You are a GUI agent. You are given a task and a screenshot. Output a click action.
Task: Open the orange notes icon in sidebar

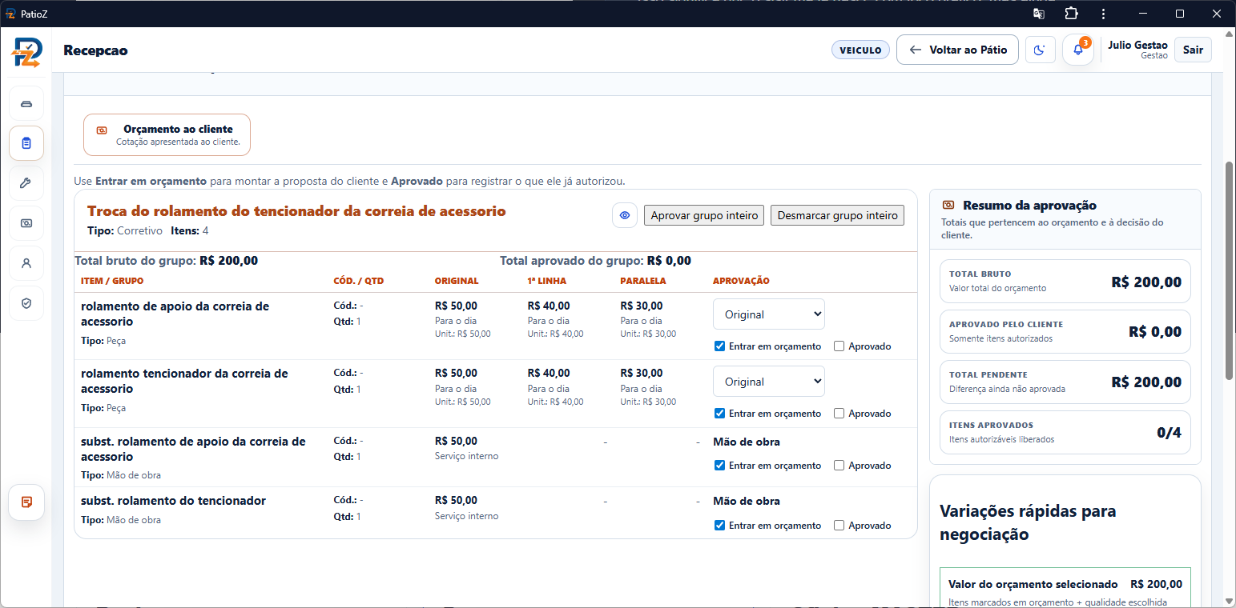coord(26,502)
